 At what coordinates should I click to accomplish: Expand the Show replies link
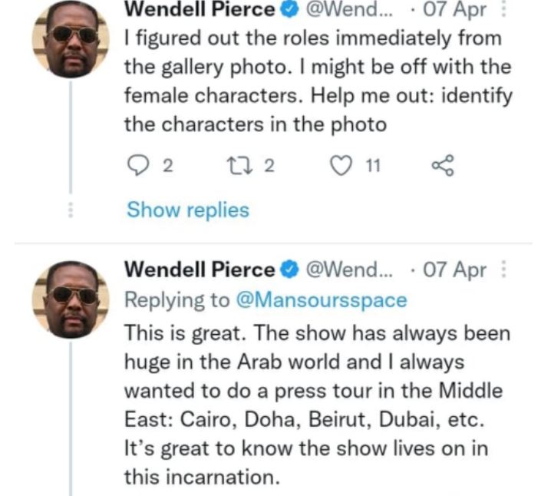[188, 210]
